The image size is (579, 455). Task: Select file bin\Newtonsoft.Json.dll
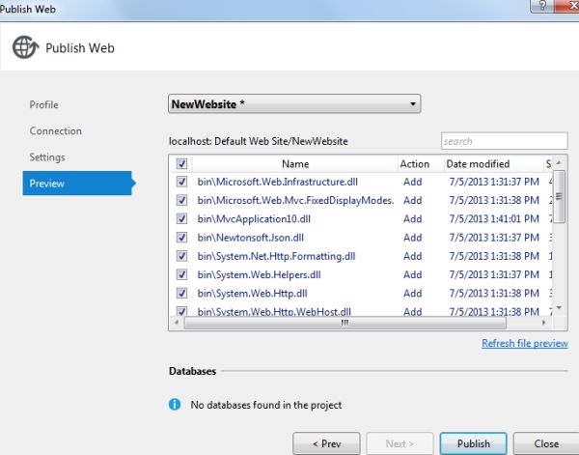(250, 238)
